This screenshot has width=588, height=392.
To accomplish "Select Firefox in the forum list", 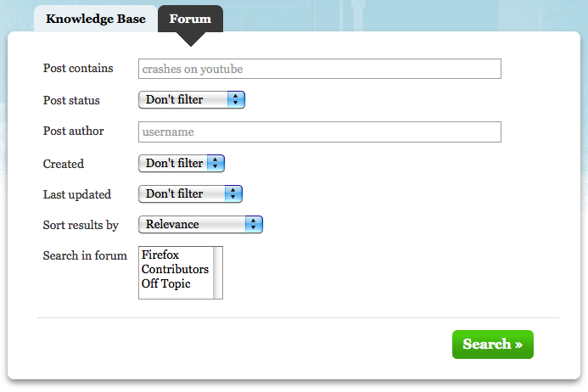I will (160, 255).
